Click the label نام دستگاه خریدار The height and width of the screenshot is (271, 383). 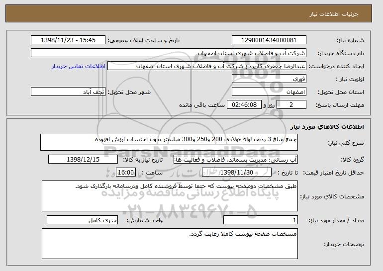pos(341,54)
